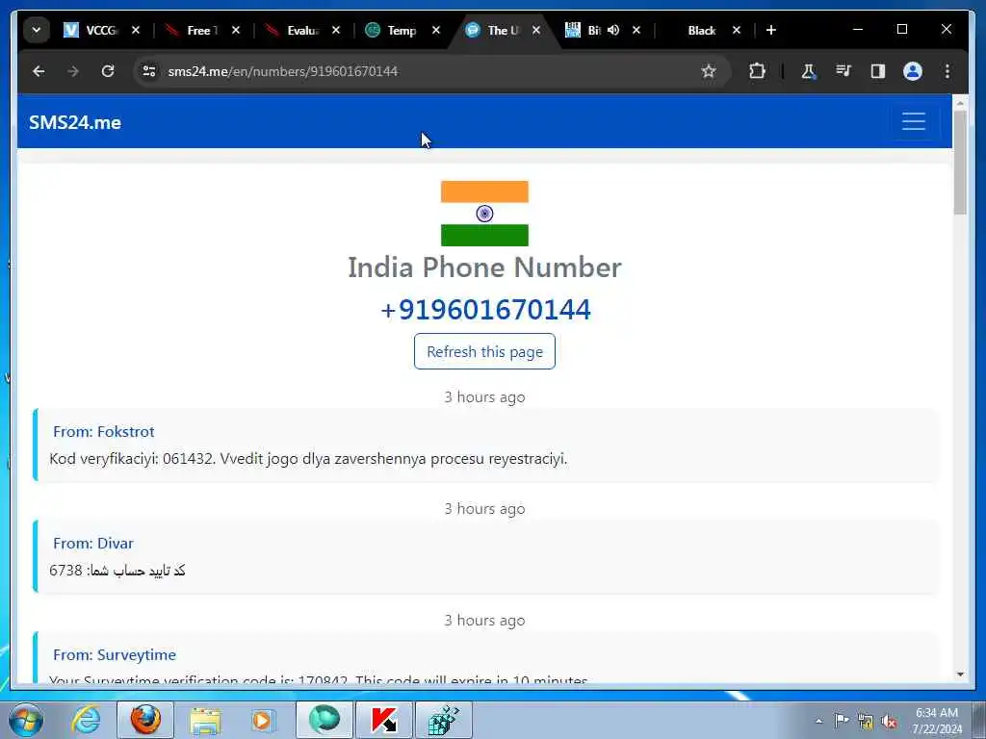Open the From: Divar sender link
This screenshot has width=986, height=739.
[x=93, y=543]
